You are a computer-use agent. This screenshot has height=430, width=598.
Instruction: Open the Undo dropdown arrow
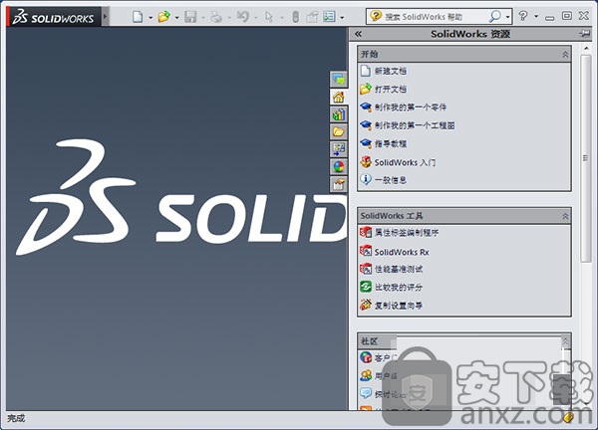pos(255,18)
